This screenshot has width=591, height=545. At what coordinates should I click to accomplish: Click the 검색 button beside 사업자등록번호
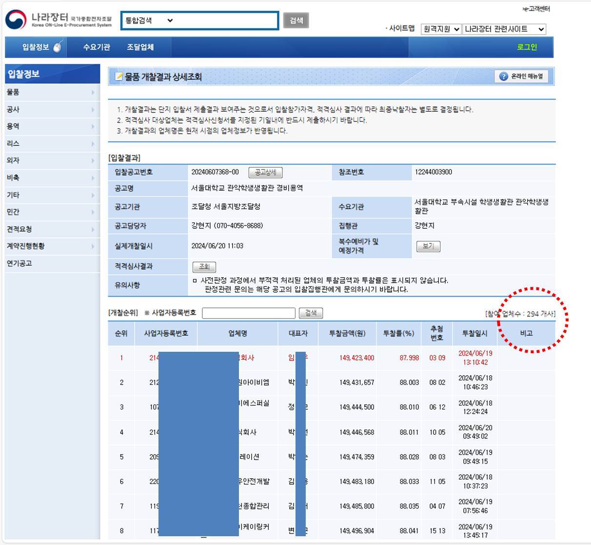point(311,313)
